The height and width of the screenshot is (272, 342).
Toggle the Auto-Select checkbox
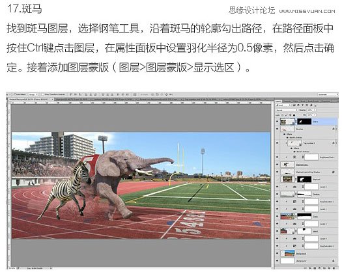[x=14, y=94]
